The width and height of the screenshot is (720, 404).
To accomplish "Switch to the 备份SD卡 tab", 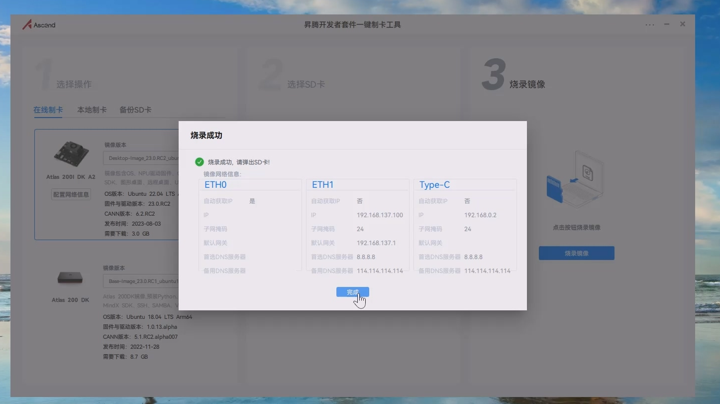I will 135,110.
